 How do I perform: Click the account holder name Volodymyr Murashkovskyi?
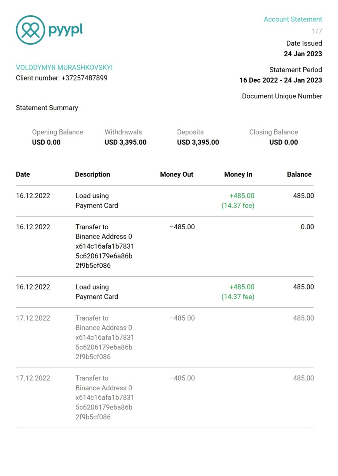coord(64,68)
